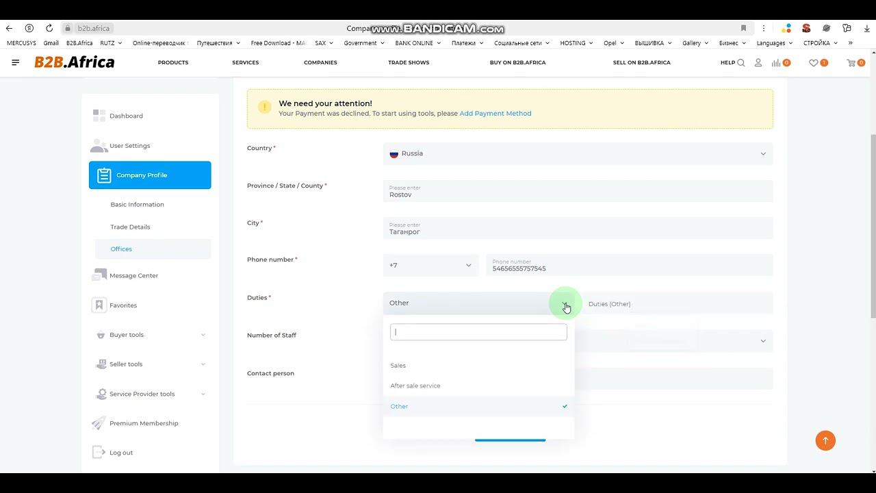Click the Duties dropdown search box

pos(478,332)
